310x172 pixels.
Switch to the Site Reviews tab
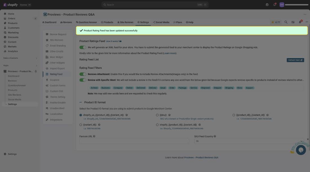[125, 22]
